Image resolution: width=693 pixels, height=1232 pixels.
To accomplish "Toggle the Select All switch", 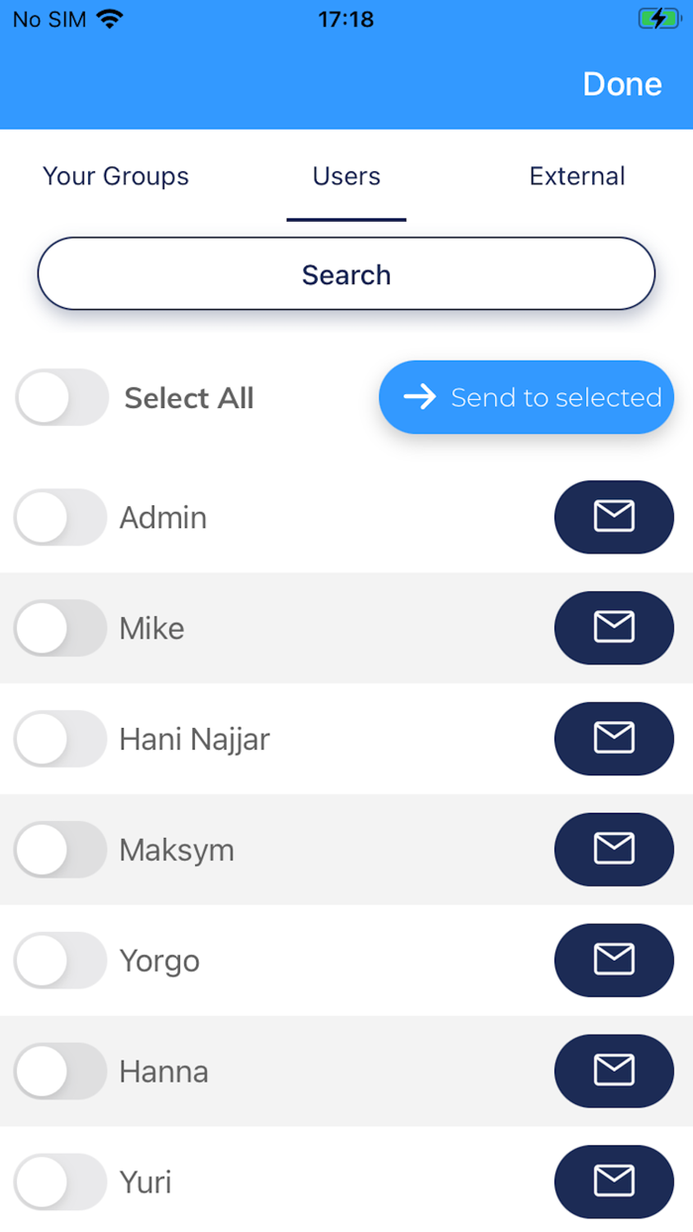I will (x=61, y=398).
